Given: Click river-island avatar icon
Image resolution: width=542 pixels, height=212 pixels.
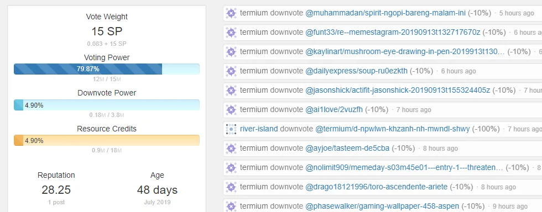Looking at the screenshot, I should [x=231, y=129].
